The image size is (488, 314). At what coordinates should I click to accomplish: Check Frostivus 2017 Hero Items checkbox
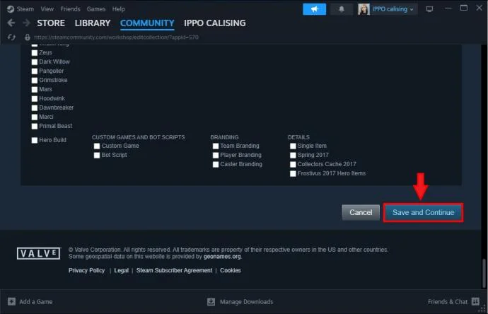pyautogui.click(x=293, y=174)
